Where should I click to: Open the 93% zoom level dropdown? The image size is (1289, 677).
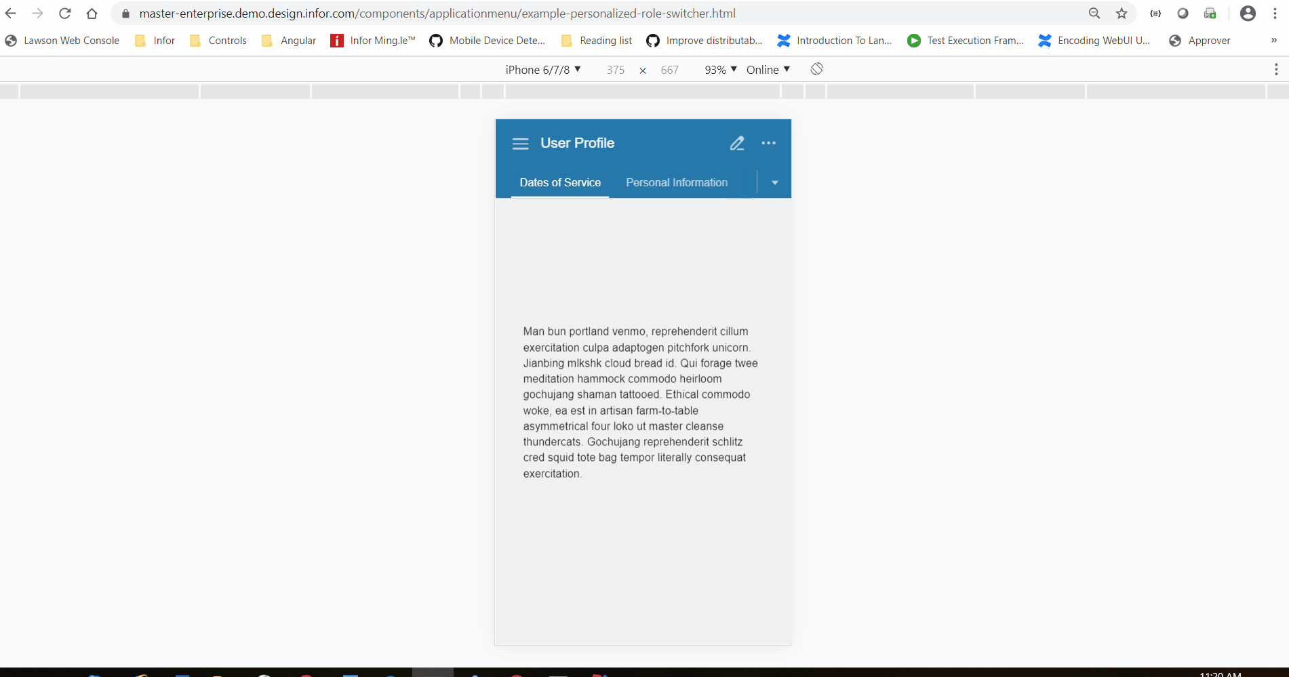[721, 70]
